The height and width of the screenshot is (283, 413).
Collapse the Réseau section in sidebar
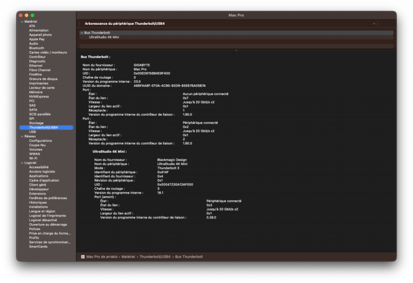pos(22,136)
